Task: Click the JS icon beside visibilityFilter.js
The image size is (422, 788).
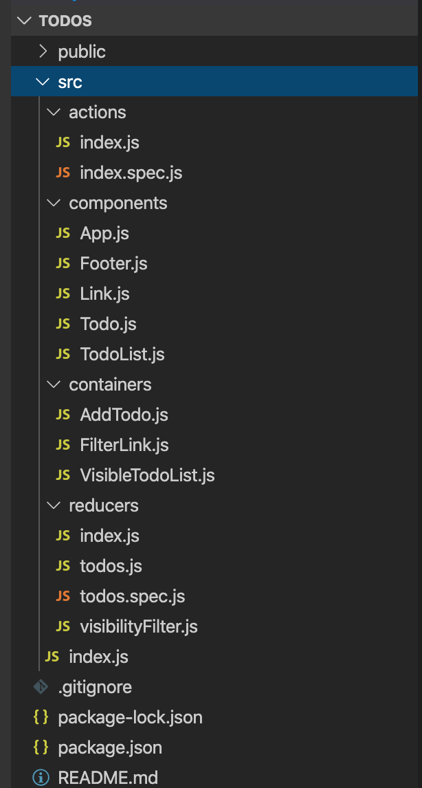Action: point(63,626)
